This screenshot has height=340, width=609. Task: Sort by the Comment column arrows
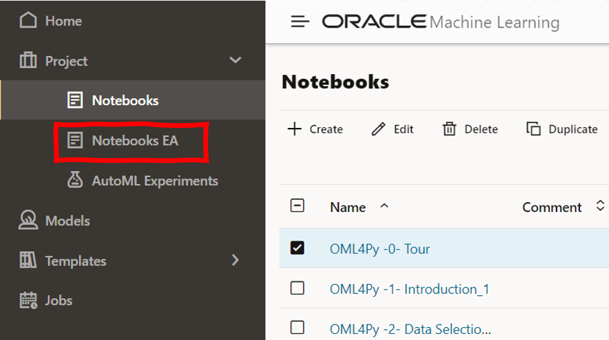point(600,207)
